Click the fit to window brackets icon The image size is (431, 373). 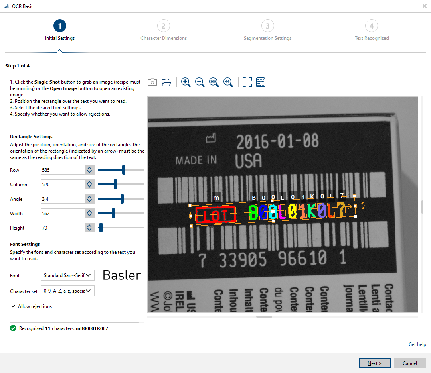(247, 82)
